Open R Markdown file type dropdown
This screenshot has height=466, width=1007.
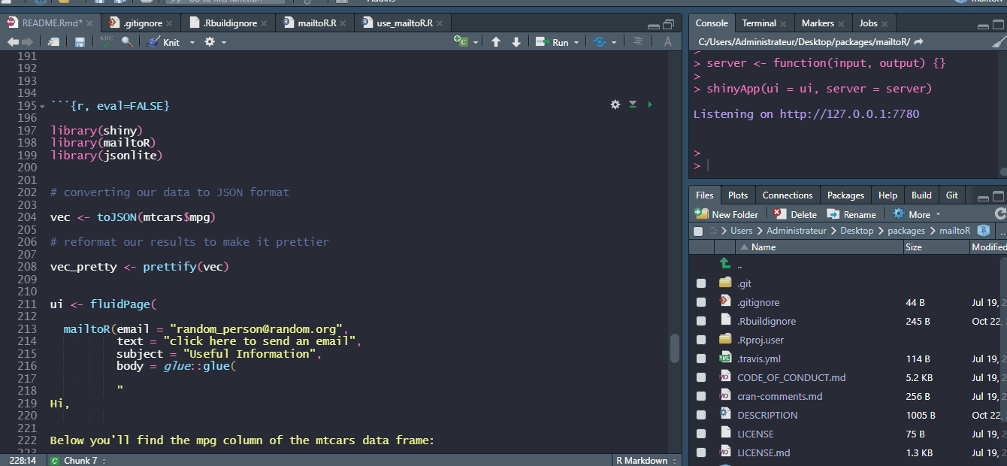(x=646, y=460)
